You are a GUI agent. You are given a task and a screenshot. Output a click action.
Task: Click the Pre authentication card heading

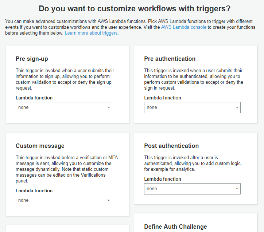170,59
